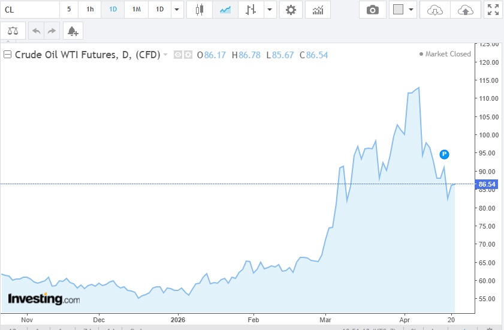Click the Apr label on time axis
The image size is (504, 330).
405,320
